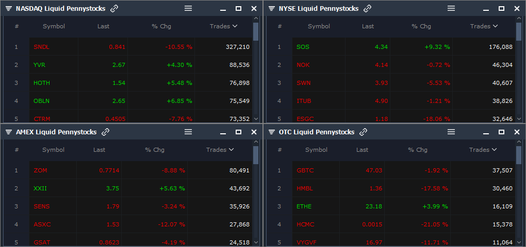Click Symbol column header in NASDAQ window
This screenshot has width=526, height=247.
[x=54, y=26]
